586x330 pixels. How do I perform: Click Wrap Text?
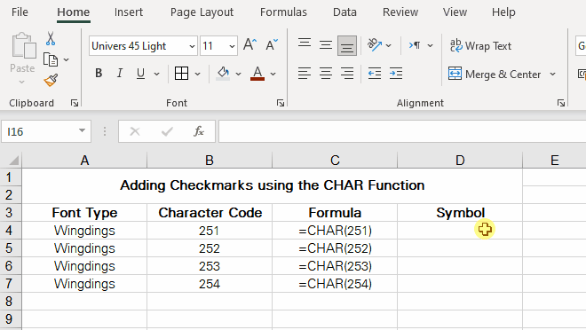tap(480, 46)
